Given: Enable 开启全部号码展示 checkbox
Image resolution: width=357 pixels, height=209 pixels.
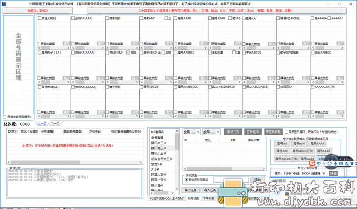Looking at the screenshot, I should coord(4,117).
